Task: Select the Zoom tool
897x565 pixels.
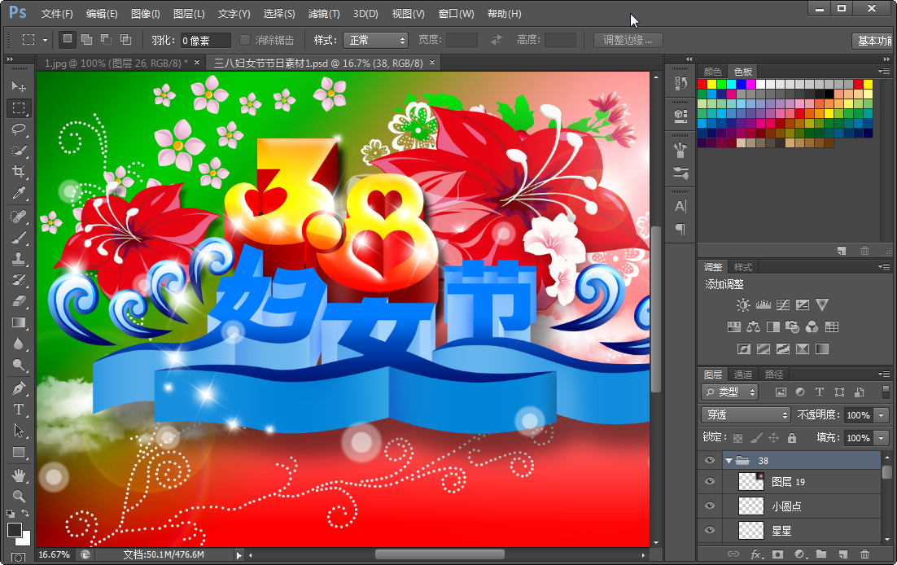Action: coord(19,497)
